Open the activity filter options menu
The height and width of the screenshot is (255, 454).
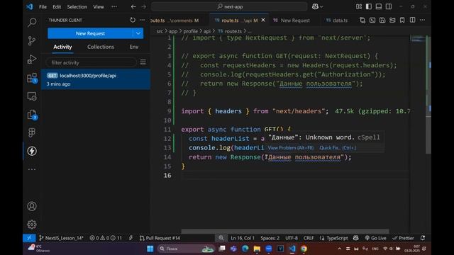[143, 62]
